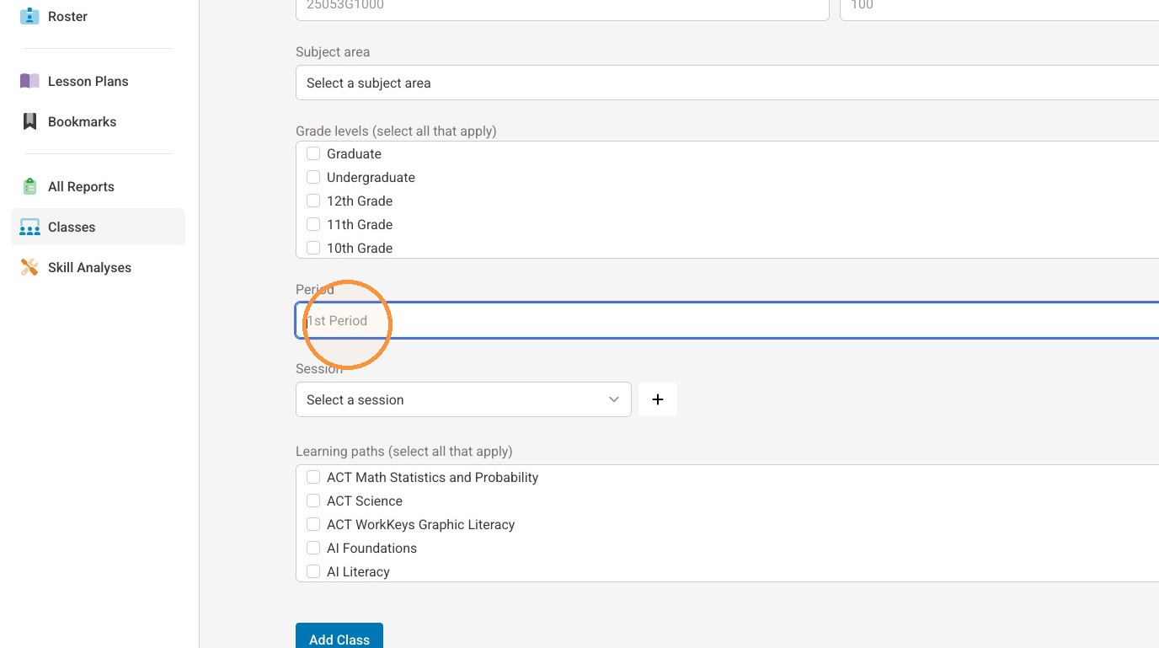Click the Classes group icon
This screenshot has height=648, width=1159.
29,227
